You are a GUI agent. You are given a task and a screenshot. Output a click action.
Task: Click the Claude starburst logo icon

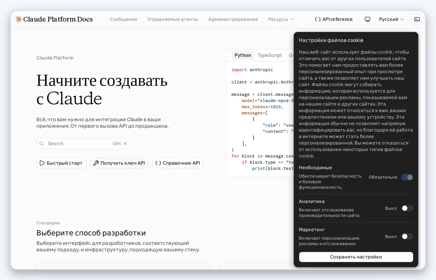[x=19, y=19]
